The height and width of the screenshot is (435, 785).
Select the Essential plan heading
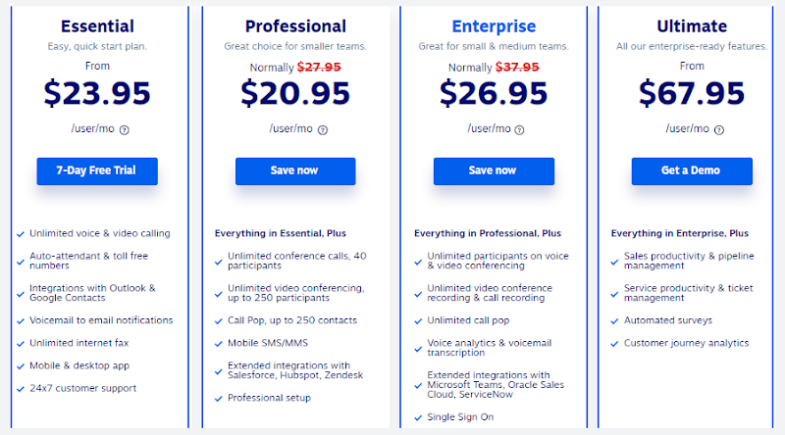pos(97,26)
